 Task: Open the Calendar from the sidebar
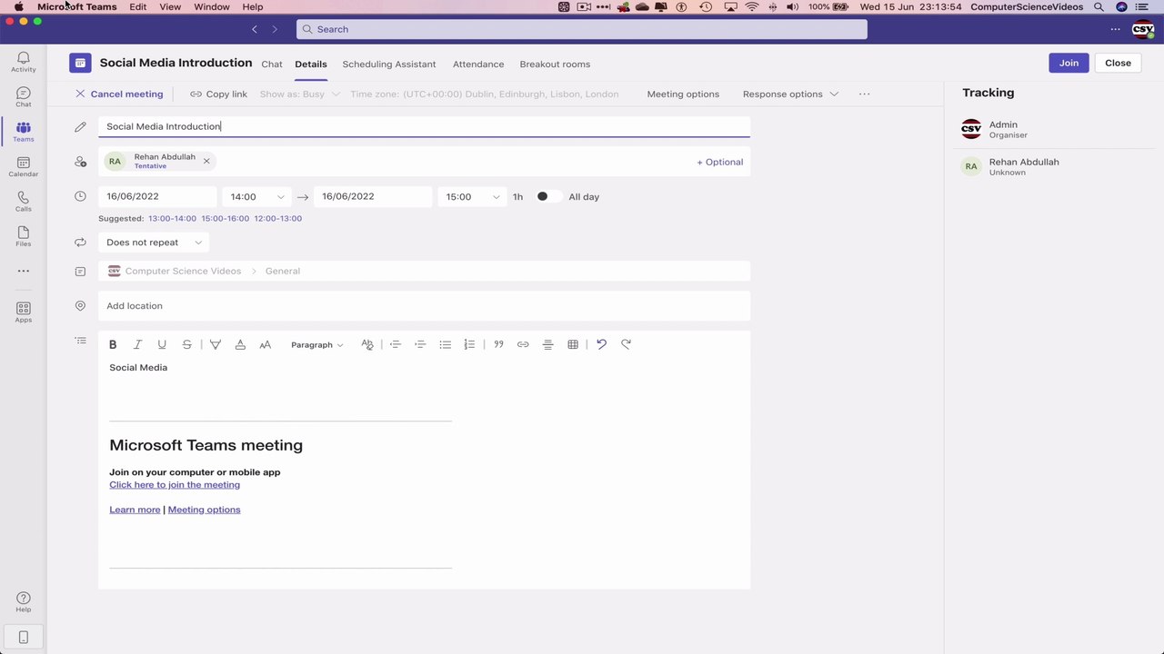(x=24, y=167)
